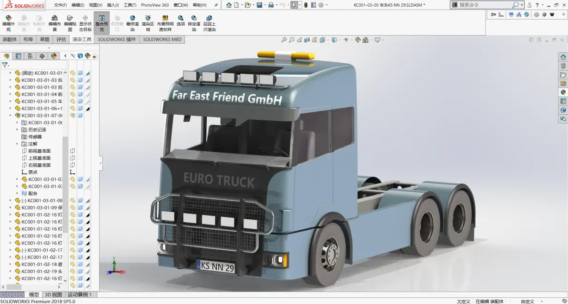Viewport: 568px width, 304px height.
Task: Switch to the 草图 tab
Action: (x=45, y=39)
